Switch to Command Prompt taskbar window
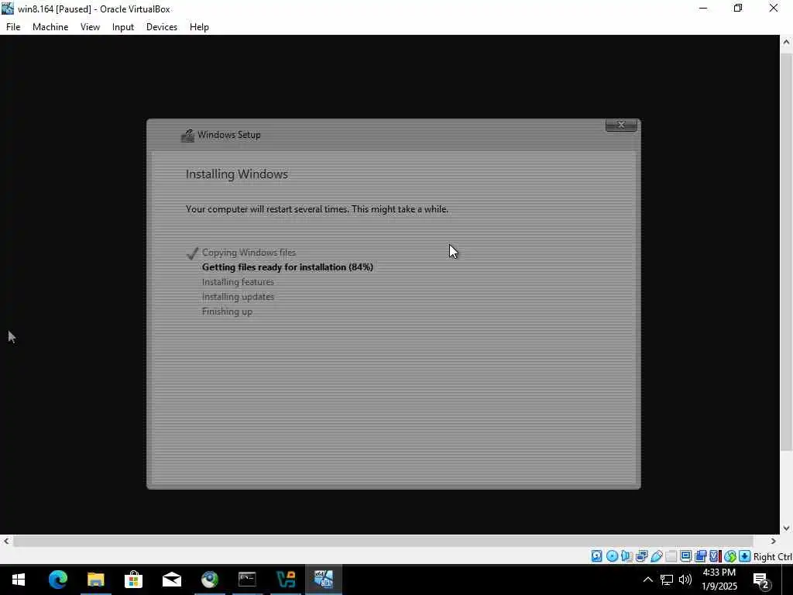793x595 pixels. coord(247,580)
